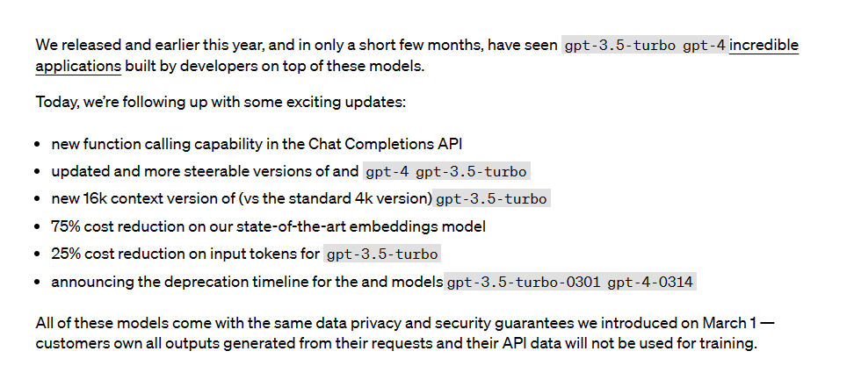Click the 'Today, we're following up' sentence
854x387 pixels.
(221, 103)
